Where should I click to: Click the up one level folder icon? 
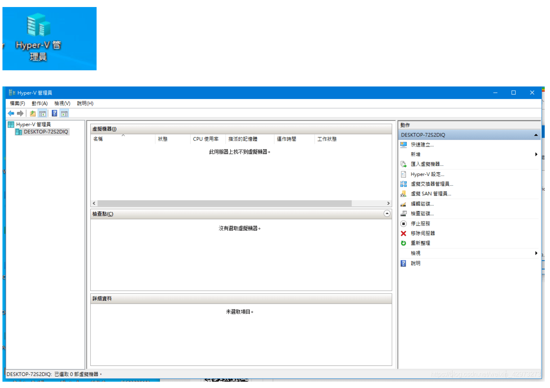[x=33, y=113]
